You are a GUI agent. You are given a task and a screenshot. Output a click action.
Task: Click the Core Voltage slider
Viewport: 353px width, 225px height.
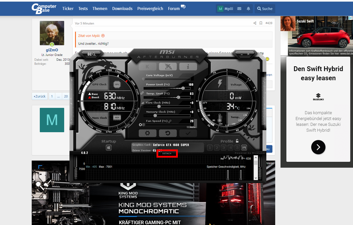pos(166,79)
